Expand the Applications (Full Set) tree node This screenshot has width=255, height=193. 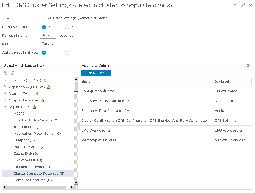point(5,87)
